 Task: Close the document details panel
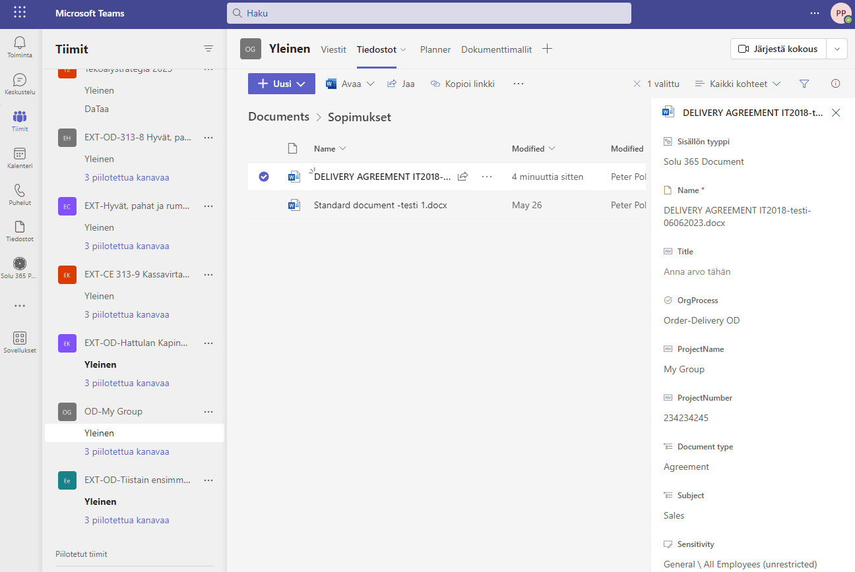click(x=836, y=113)
